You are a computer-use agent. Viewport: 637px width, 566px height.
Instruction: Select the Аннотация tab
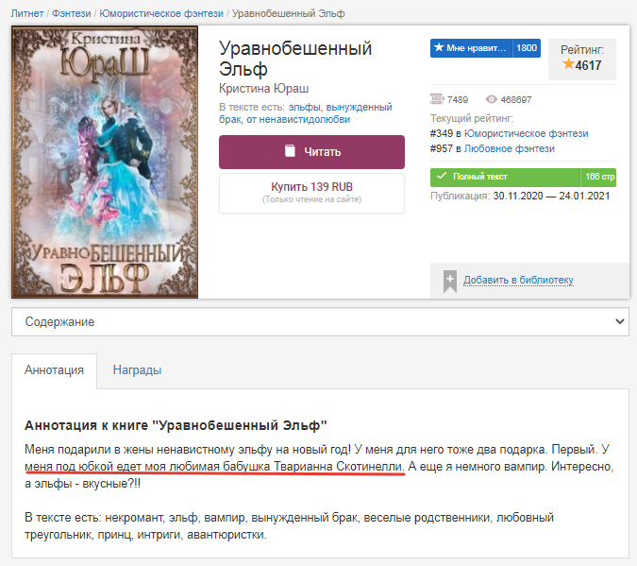pyautogui.click(x=54, y=370)
